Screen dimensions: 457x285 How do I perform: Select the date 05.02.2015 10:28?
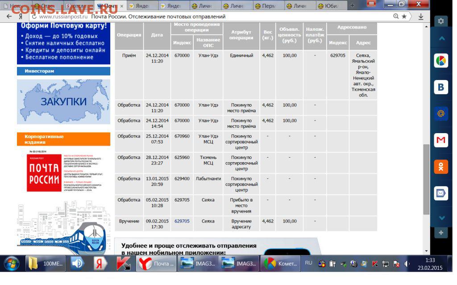[157, 203]
